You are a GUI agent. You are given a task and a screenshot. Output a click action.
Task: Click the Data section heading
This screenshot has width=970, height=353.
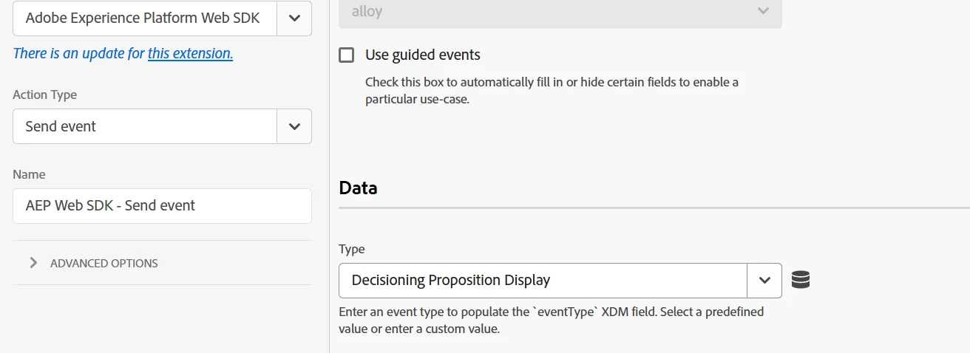pyautogui.click(x=359, y=188)
